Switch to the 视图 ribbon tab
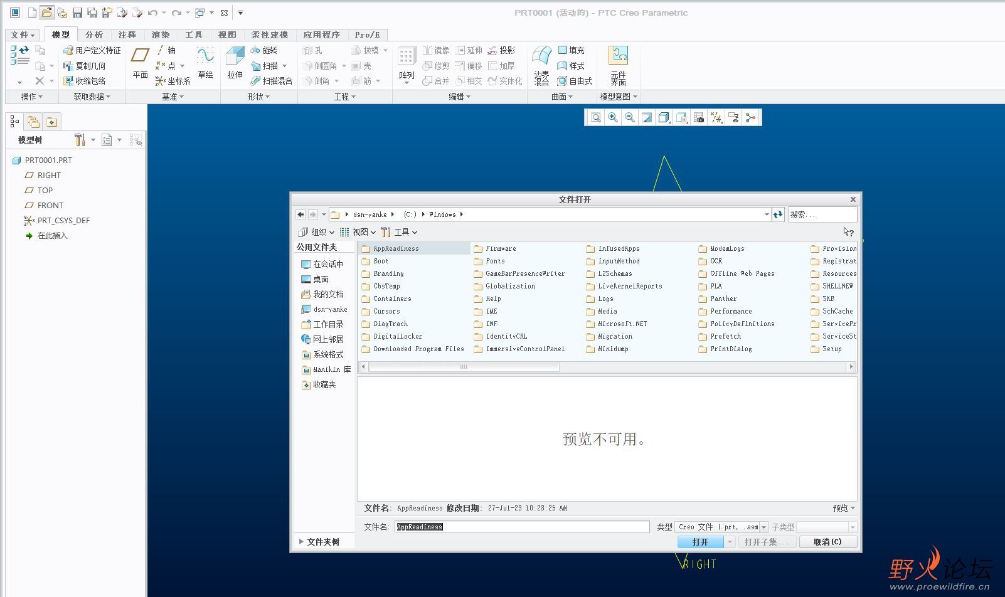This screenshot has height=597, width=1005. pyautogui.click(x=227, y=35)
